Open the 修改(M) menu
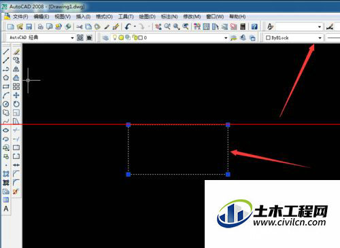The width and height of the screenshot is (340, 248). coord(192,17)
